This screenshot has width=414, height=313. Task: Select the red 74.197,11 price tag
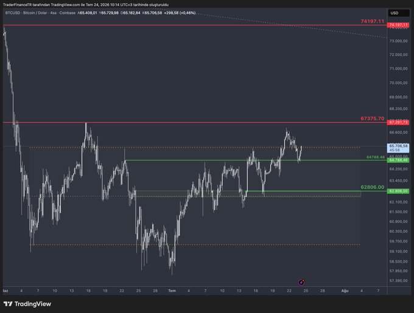(398, 25)
